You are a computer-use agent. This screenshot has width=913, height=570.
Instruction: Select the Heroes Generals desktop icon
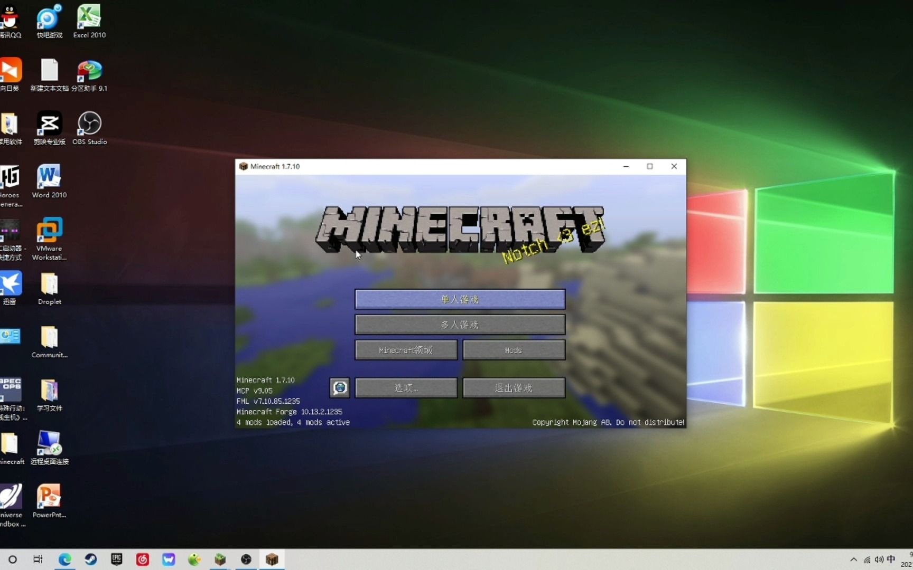click(10, 186)
